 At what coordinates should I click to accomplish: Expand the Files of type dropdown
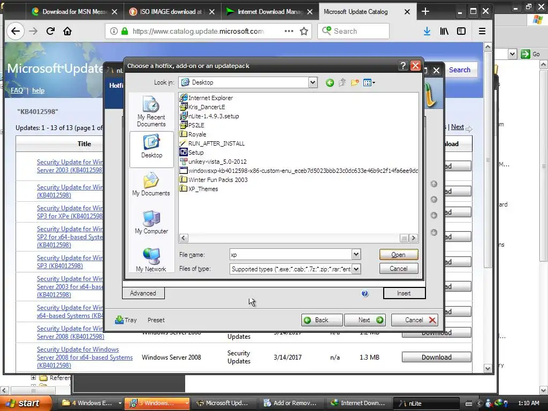[x=356, y=269]
